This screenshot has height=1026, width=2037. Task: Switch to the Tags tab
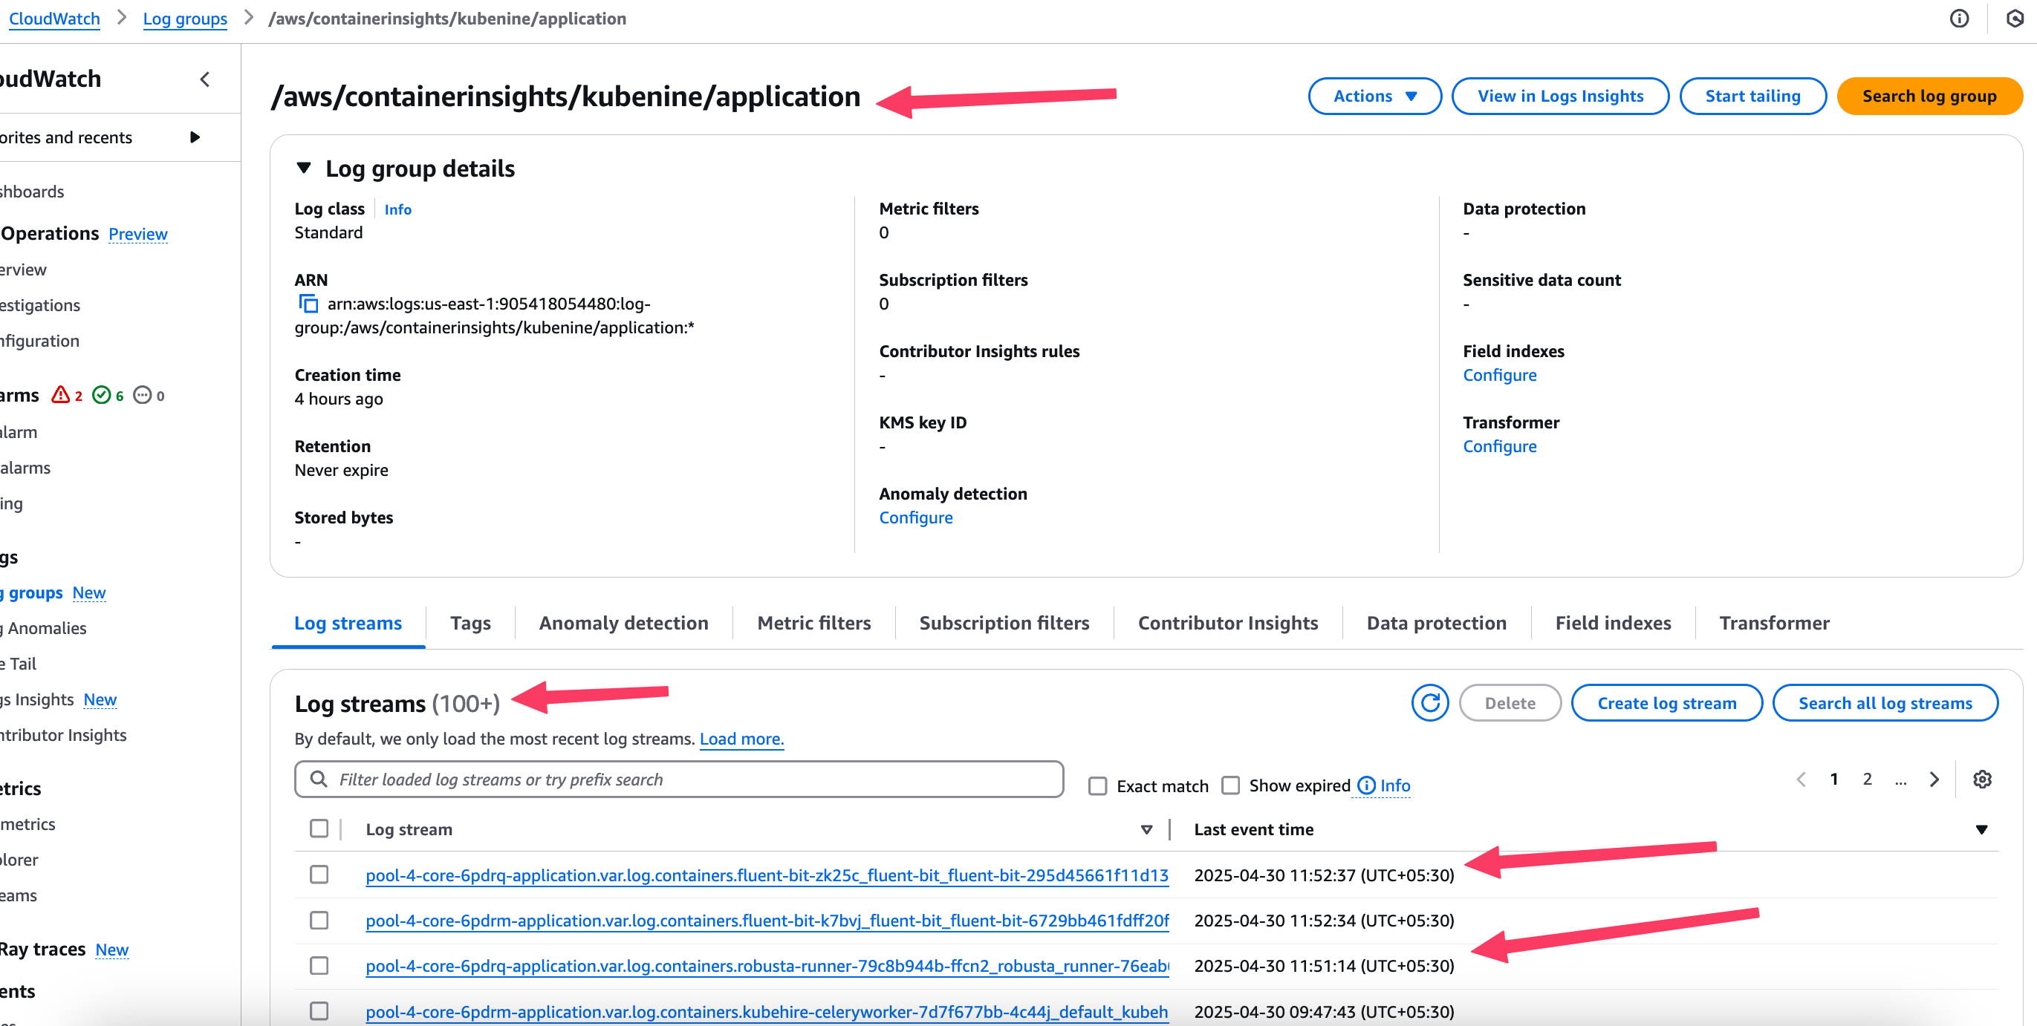pyautogui.click(x=470, y=623)
